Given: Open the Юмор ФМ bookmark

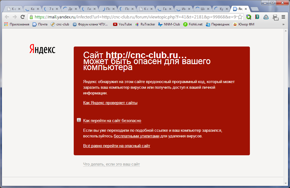Looking at the screenshot, I should tap(244, 24).
